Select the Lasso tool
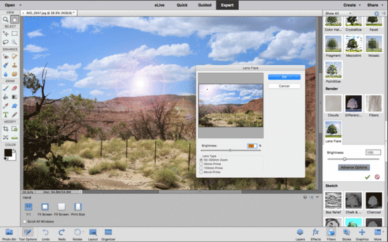Image resolution: width=388 pixels, height=242 pixels. coord(5,42)
